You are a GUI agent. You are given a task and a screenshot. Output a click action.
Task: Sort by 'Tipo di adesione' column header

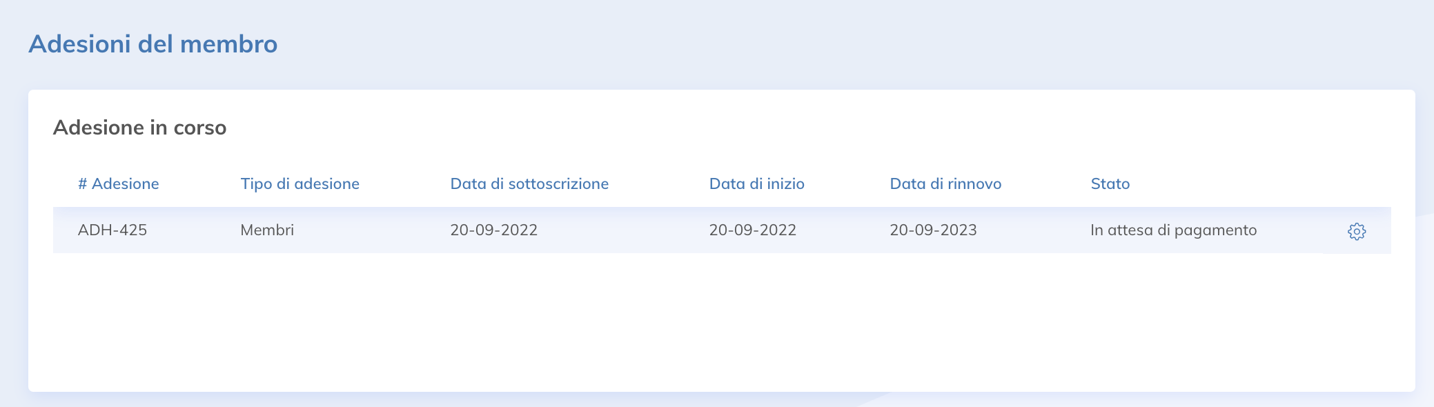(x=299, y=183)
